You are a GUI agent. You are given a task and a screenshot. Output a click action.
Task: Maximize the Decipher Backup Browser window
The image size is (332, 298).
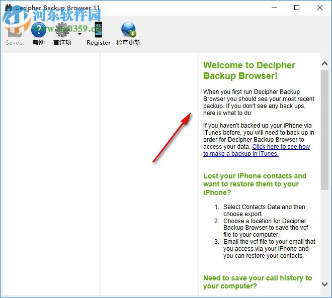point(297,8)
